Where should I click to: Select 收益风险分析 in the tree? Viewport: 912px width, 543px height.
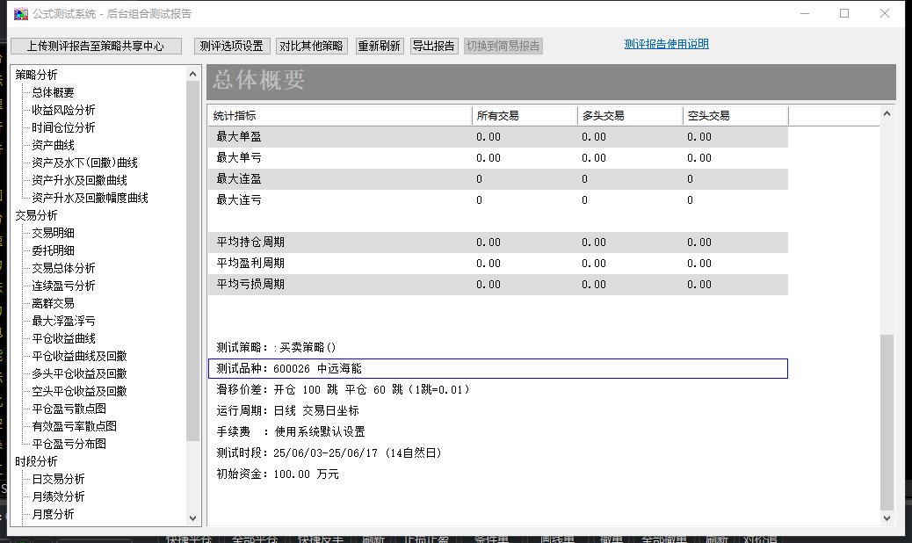click(63, 110)
